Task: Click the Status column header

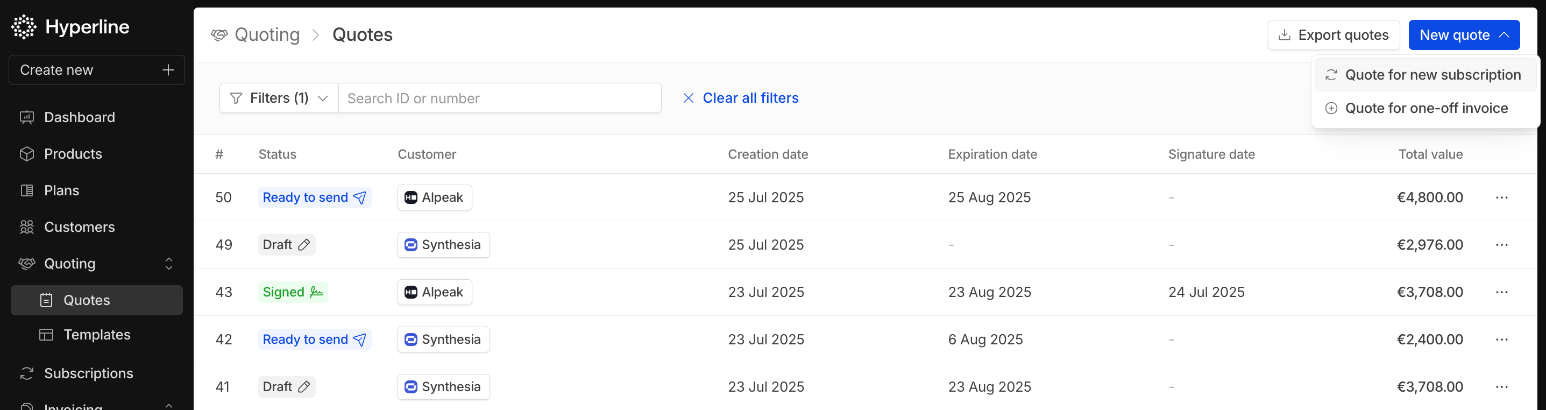Action: coord(277,154)
